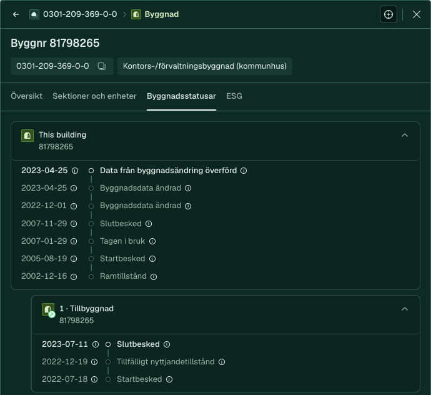Select the Ramtillstånd status text

point(123,276)
